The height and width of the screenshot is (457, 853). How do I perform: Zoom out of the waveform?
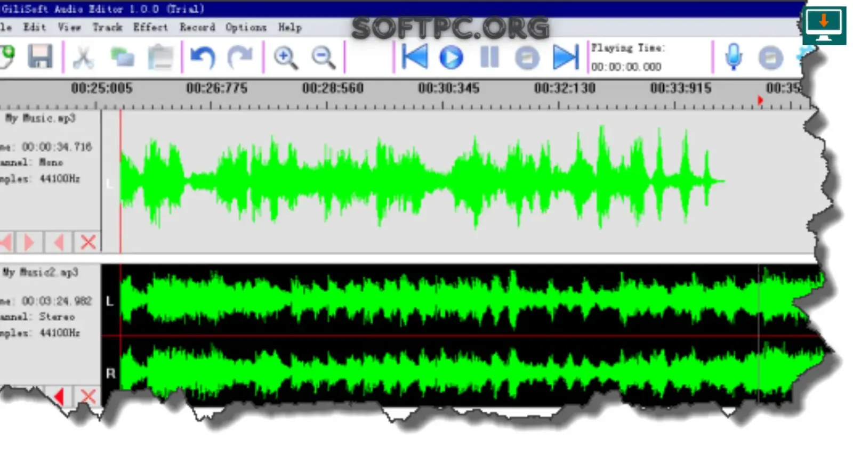pos(324,58)
